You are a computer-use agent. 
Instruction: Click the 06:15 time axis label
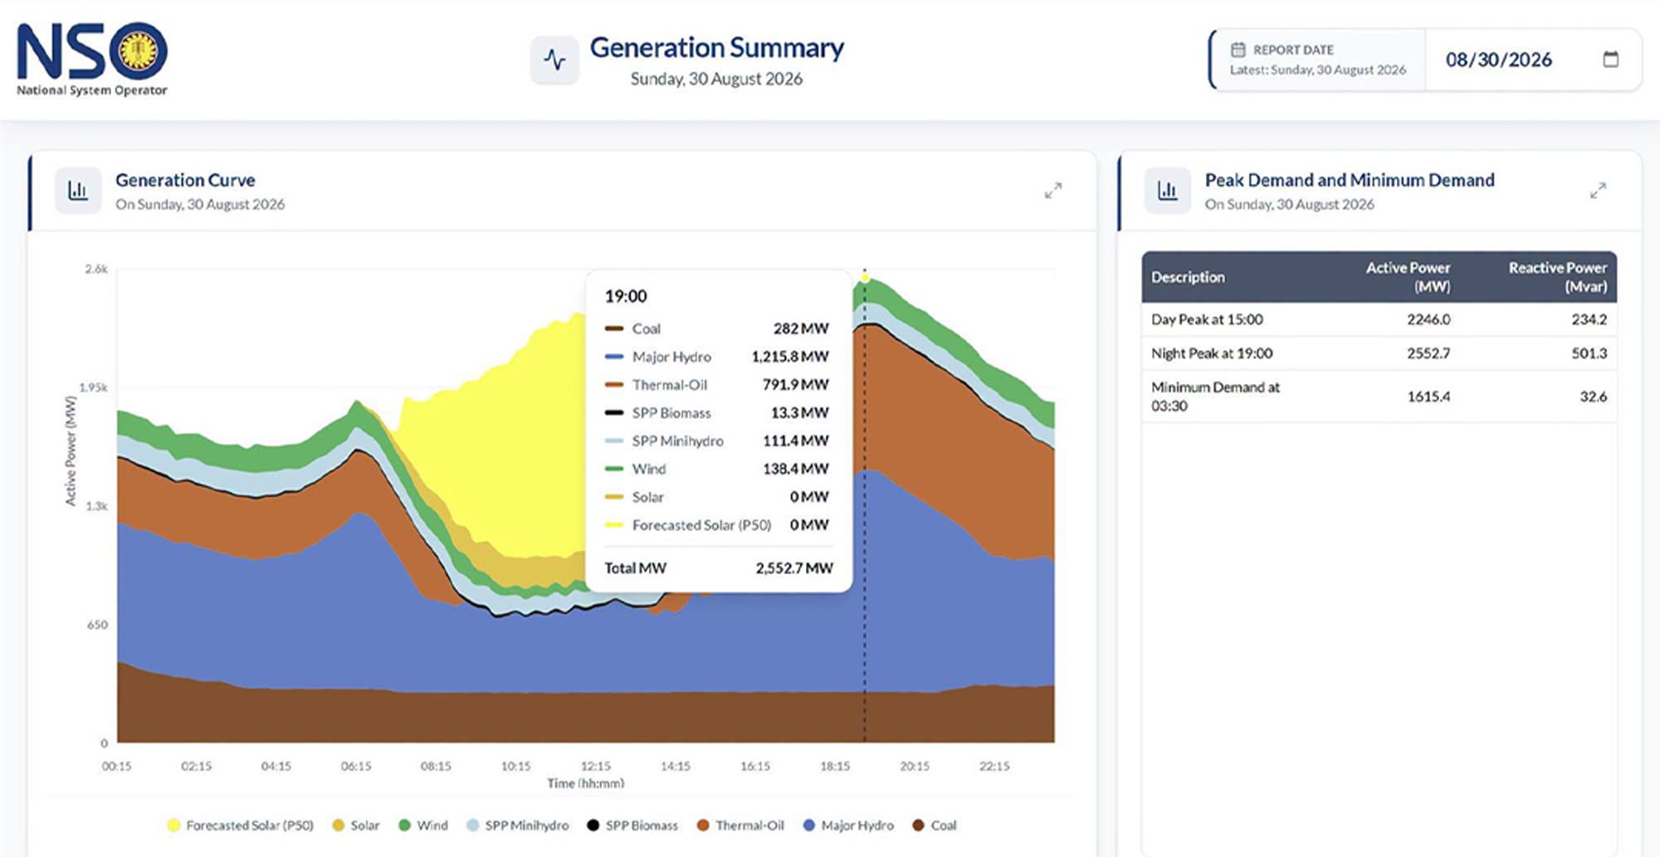click(356, 766)
